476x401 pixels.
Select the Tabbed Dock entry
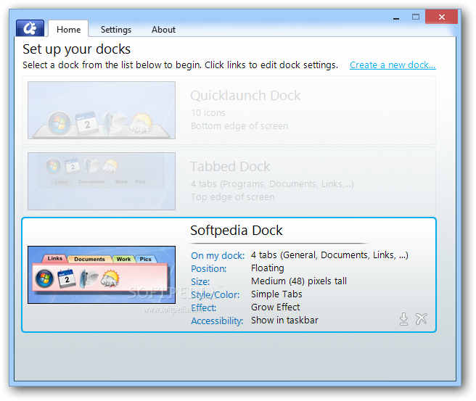pyautogui.click(x=229, y=181)
